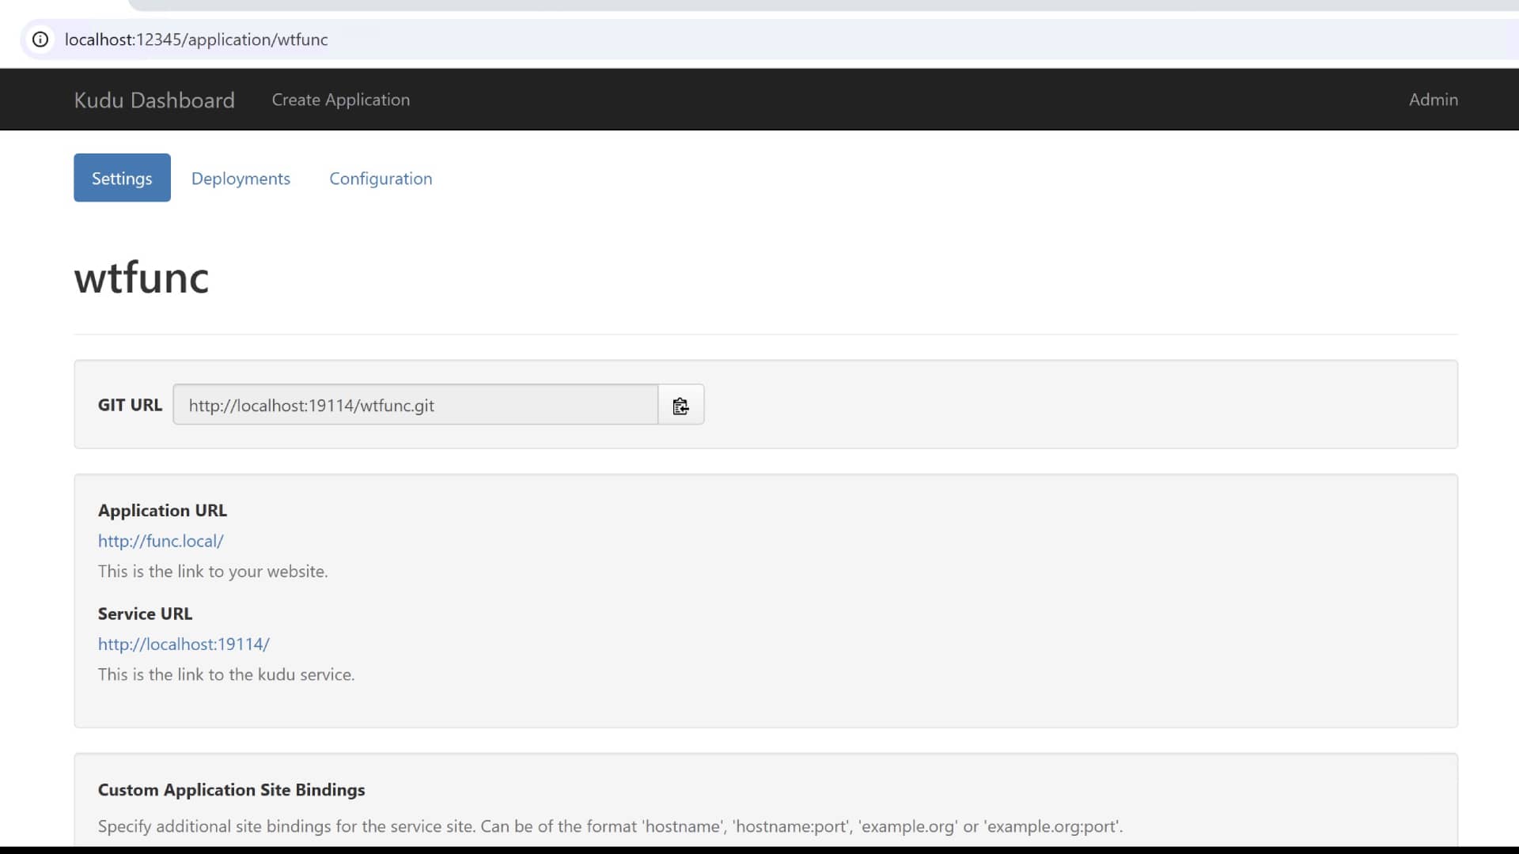Open the http://localhost:19114/ service link

tap(184, 644)
